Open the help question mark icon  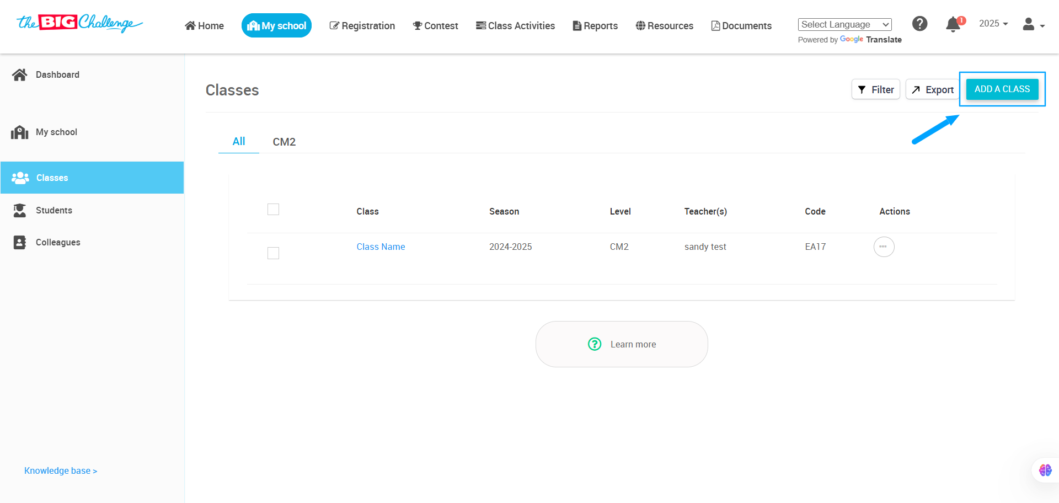(919, 24)
